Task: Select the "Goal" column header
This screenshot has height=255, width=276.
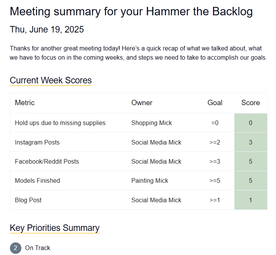Action: point(215,102)
